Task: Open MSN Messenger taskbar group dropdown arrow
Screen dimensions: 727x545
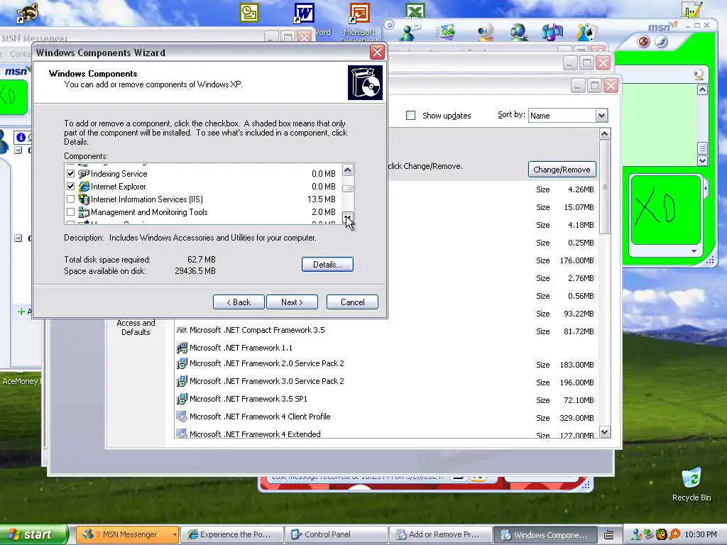Action: pos(175,534)
